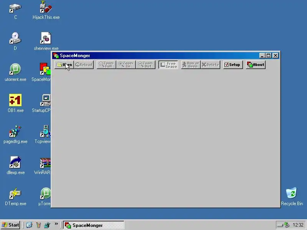Click the SpaceMonger taskbar button

pos(94,225)
